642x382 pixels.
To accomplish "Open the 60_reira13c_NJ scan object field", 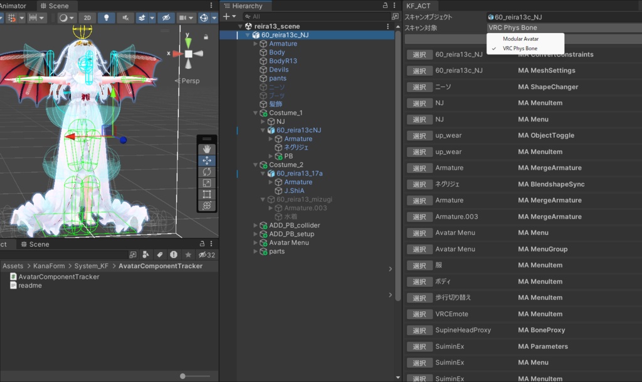I will click(564, 17).
